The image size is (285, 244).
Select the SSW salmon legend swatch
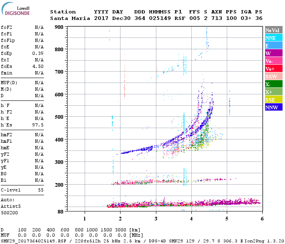pyautogui.click(x=274, y=76)
